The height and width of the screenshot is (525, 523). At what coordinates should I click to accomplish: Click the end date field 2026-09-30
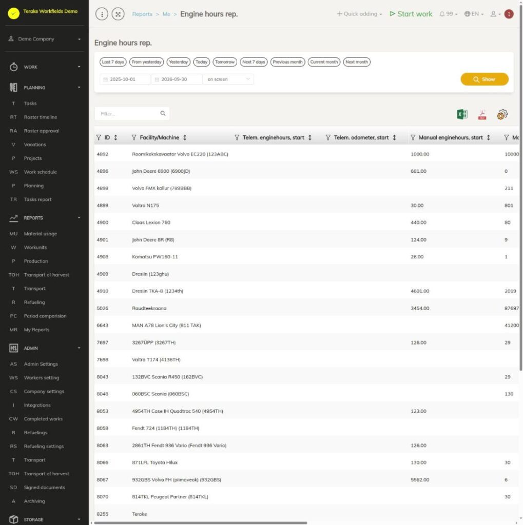tap(177, 79)
